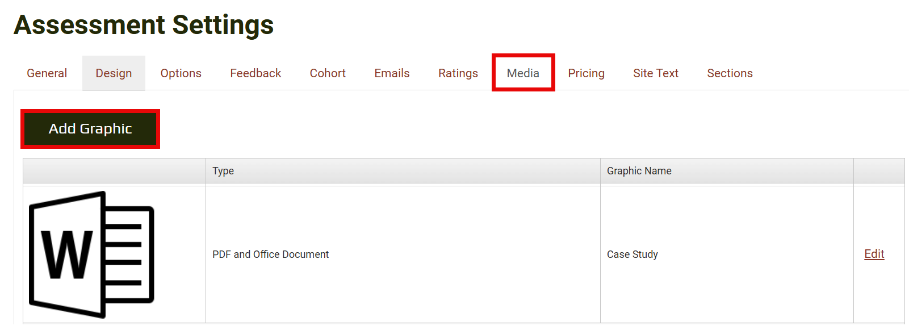
Task: Switch to the Ratings tab
Action: pos(458,73)
